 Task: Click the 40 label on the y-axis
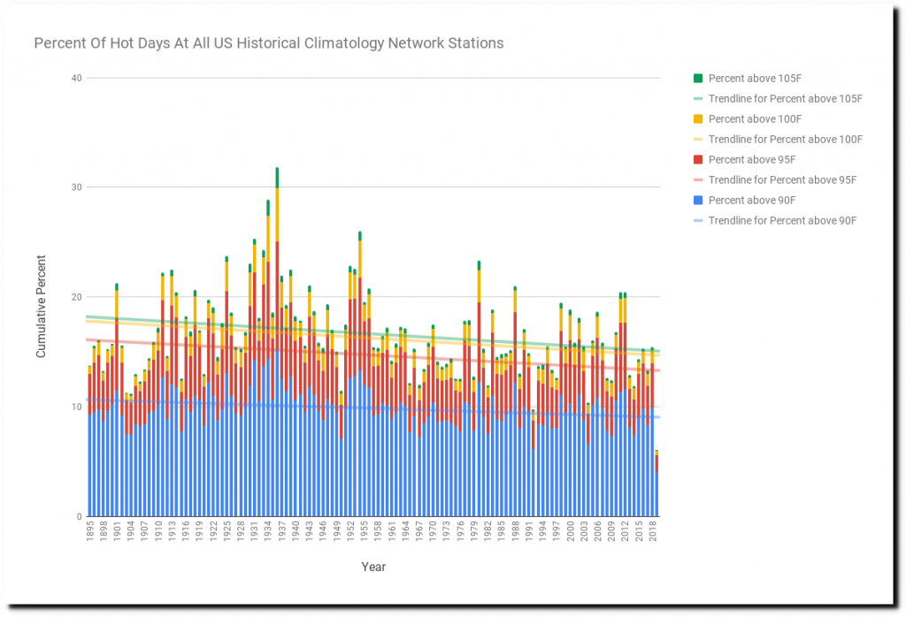coord(76,78)
